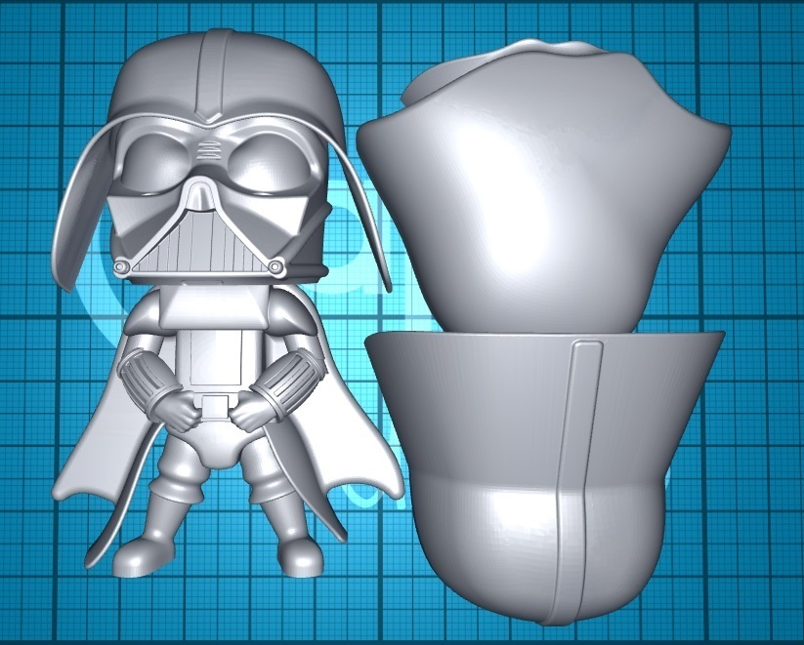Select the lower flared shell with vertical strip
The height and width of the screenshot is (645, 804).
point(543,476)
